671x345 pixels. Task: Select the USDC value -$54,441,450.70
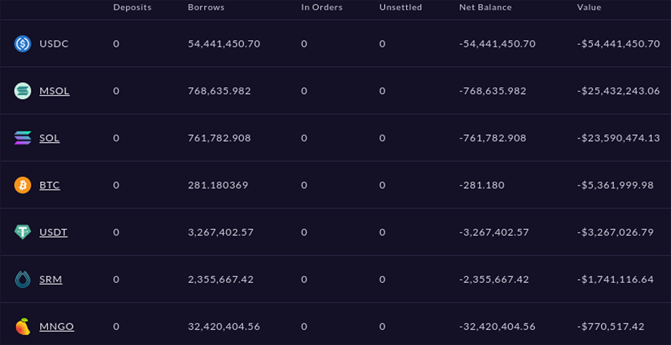coord(618,44)
